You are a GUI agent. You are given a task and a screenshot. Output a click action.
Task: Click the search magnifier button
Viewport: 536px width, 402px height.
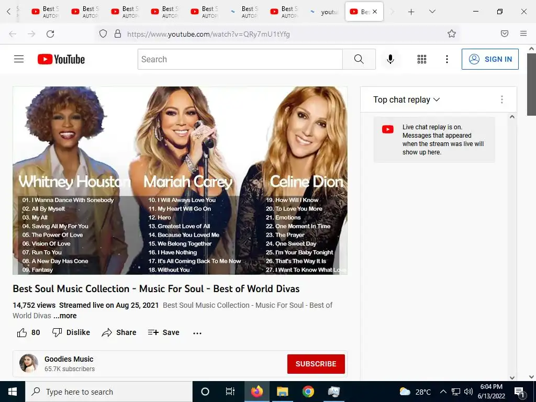tap(359, 59)
